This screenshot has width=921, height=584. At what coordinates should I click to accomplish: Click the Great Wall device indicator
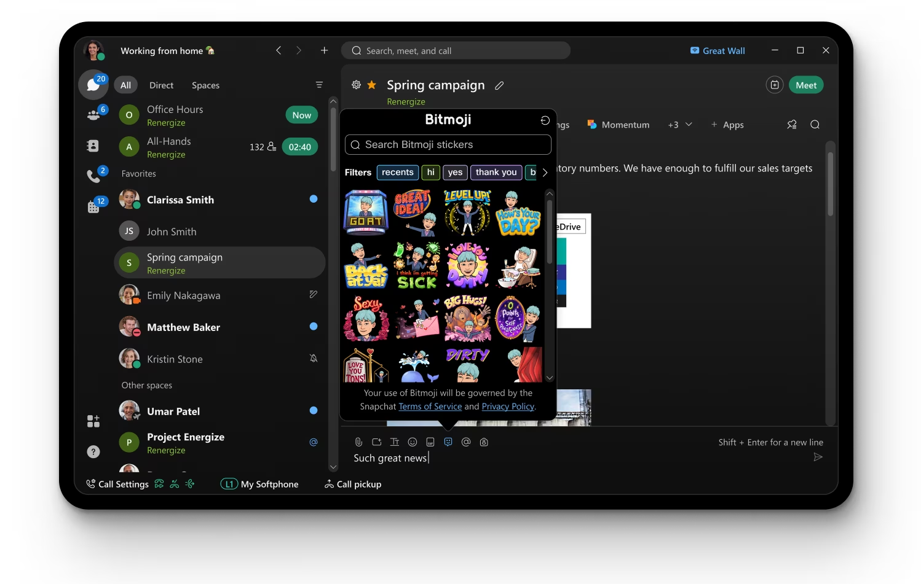[717, 51]
